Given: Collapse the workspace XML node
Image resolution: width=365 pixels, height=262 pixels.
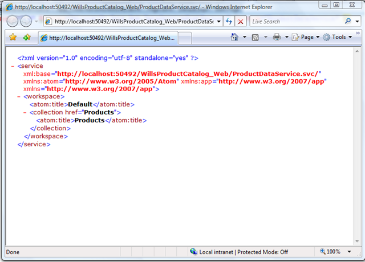Looking at the screenshot, I should coord(19,97).
